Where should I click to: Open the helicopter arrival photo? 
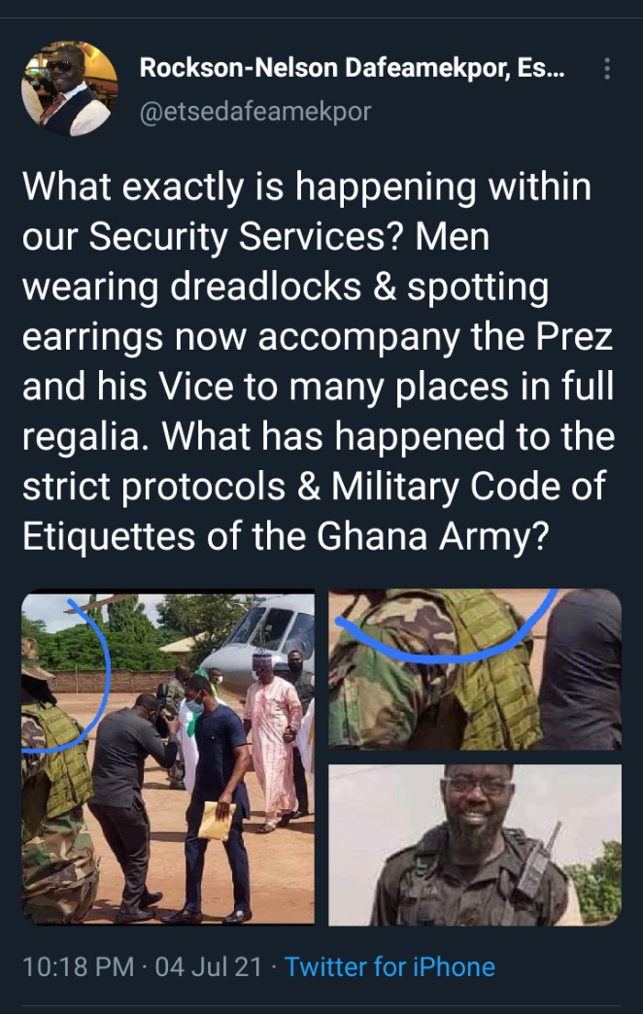(168, 758)
